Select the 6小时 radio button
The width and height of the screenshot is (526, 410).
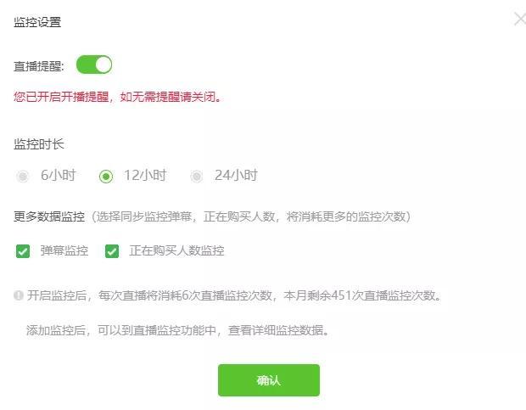23,176
